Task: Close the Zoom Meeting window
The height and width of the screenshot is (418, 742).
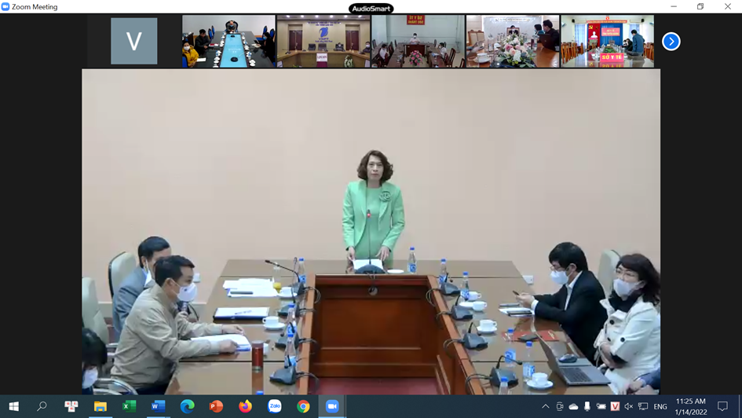Action: click(728, 6)
